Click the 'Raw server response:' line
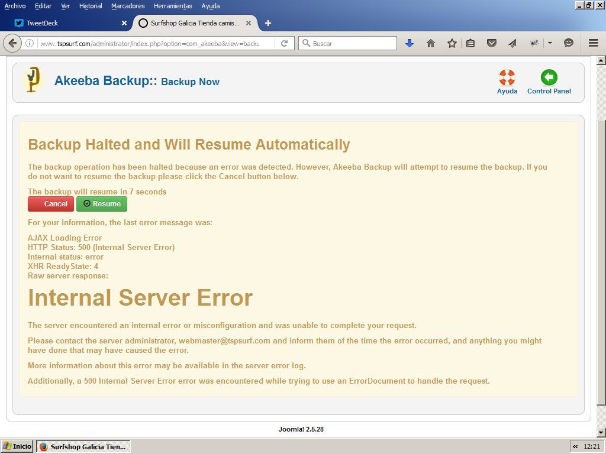Viewport: 606px width, 454px height. coord(68,276)
